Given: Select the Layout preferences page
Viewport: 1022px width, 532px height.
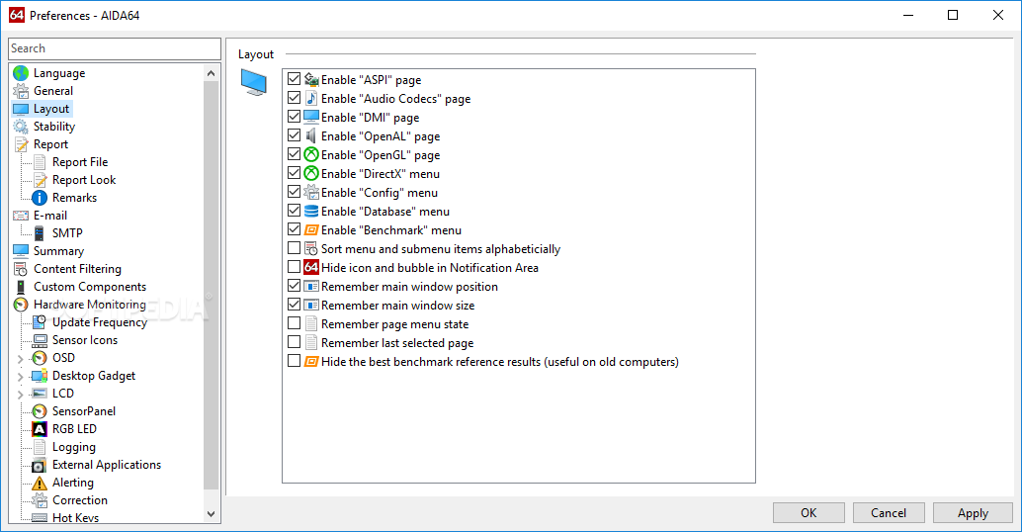Looking at the screenshot, I should point(51,109).
